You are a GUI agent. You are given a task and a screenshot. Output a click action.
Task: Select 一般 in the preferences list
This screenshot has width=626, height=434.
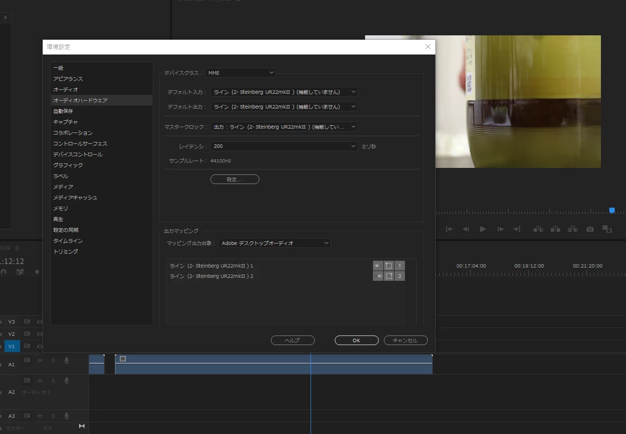101,68
